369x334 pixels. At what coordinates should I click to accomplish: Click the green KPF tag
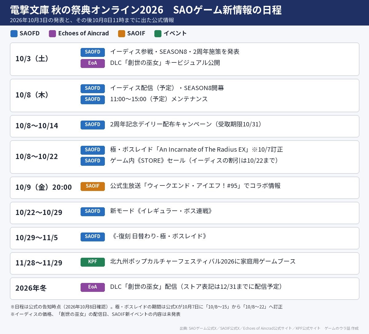[x=93, y=262]
